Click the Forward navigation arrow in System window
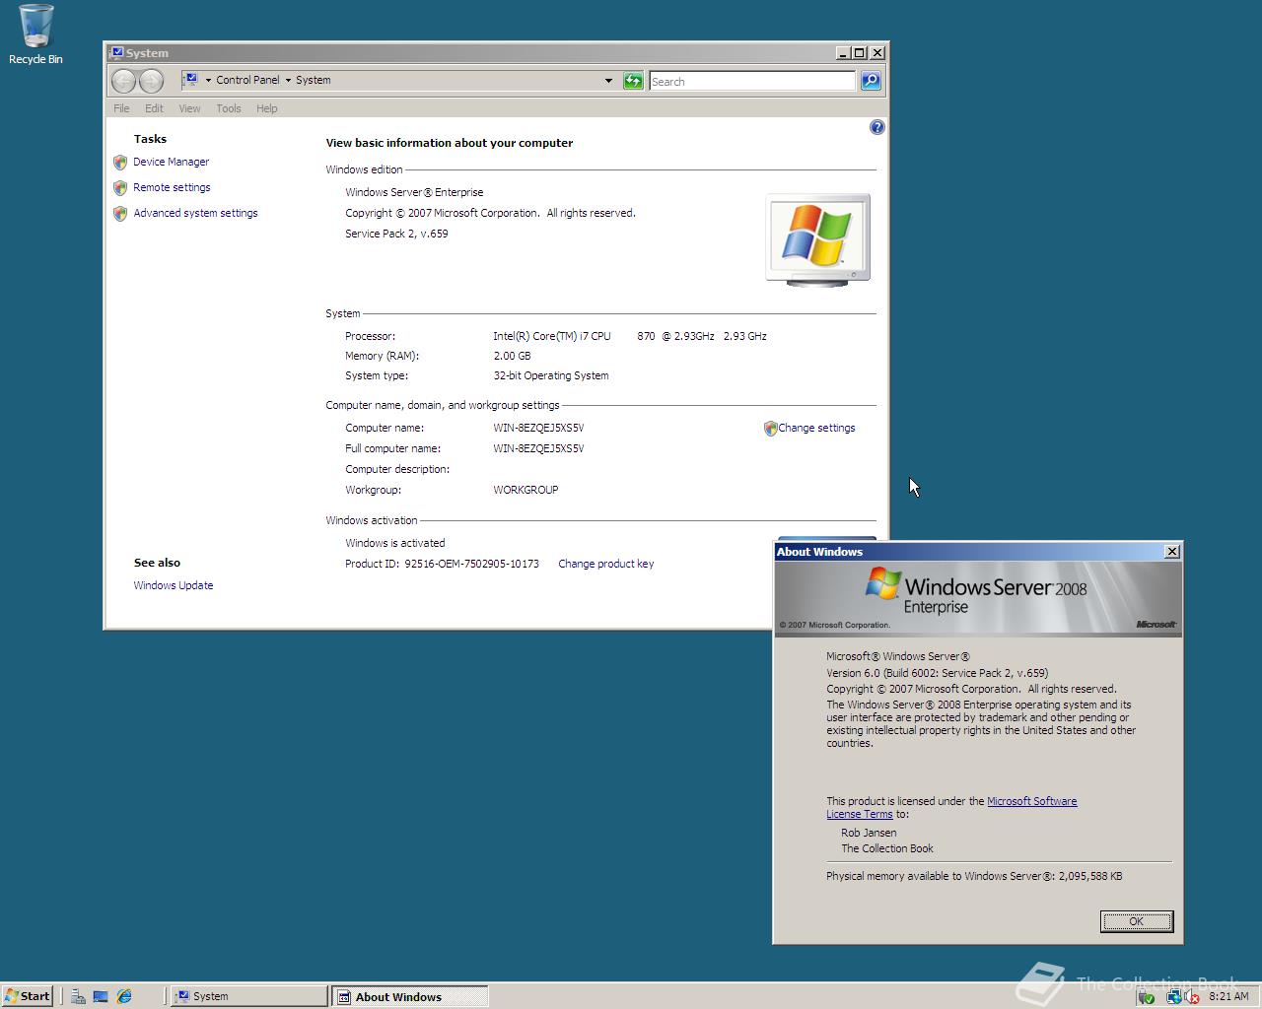 click(151, 81)
